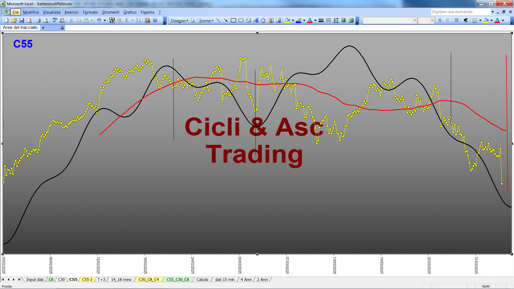Image resolution: width=514 pixels, height=289 pixels.
Task: Click the Sort ascending icon
Action: coord(138,20)
